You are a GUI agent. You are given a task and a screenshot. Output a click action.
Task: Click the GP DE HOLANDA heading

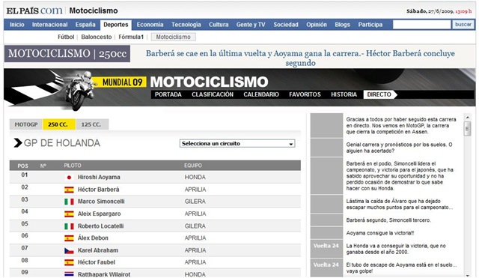(62, 143)
